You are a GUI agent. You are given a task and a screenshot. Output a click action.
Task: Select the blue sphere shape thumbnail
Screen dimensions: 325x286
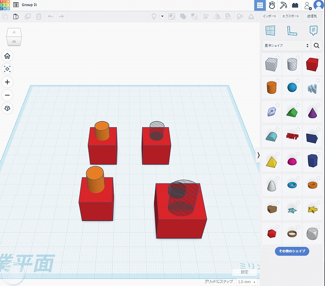click(291, 87)
